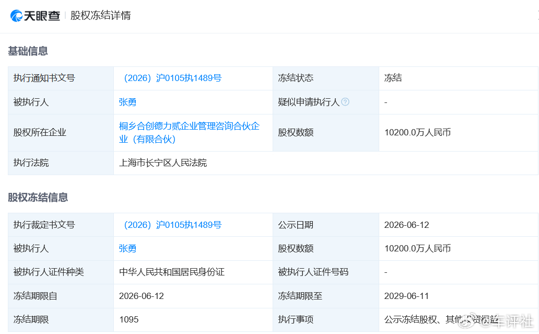Select the 1095 freeze duration value

(x=129, y=320)
